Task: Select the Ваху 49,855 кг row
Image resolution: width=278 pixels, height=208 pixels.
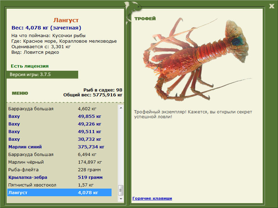Action: coord(59,116)
